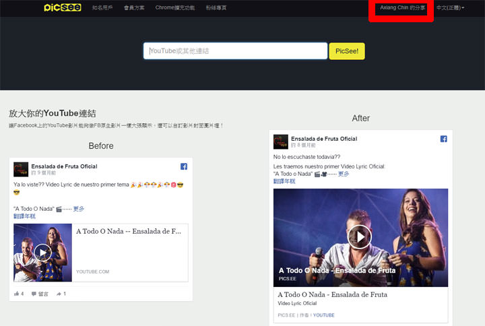The height and width of the screenshot is (326, 485).
Task: Open the 知名用戶 menu item
Action: pyautogui.click(x=102, y=7)
